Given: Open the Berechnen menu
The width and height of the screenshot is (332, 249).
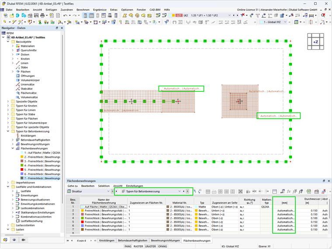Looking at the screenshot, I should [83, 10].
